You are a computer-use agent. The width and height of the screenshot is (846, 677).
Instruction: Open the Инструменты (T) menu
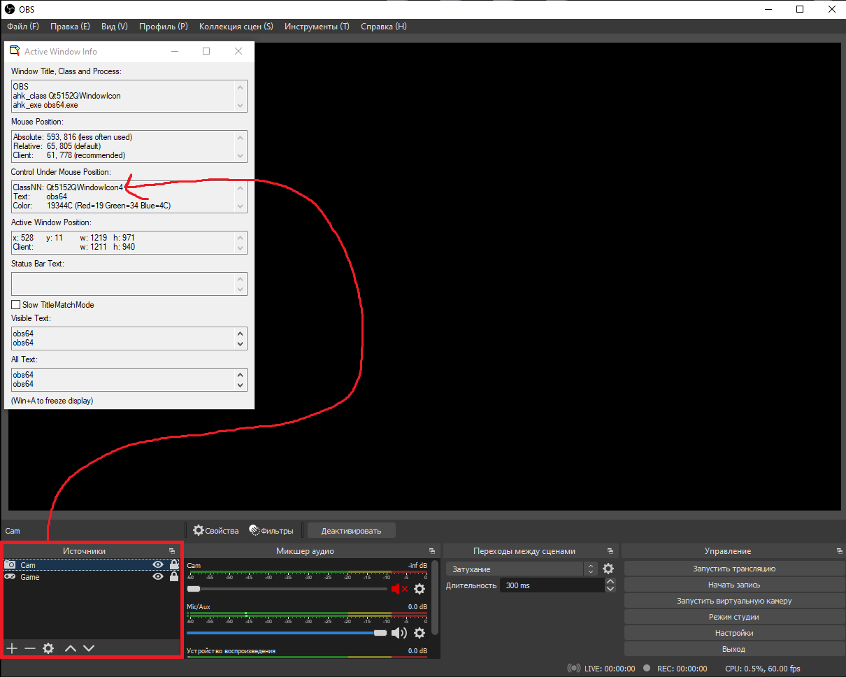[317, 27]
